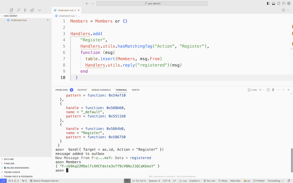Switch to the Problems tab
This screenshot has height=183, width=293.
click(62, 90)
